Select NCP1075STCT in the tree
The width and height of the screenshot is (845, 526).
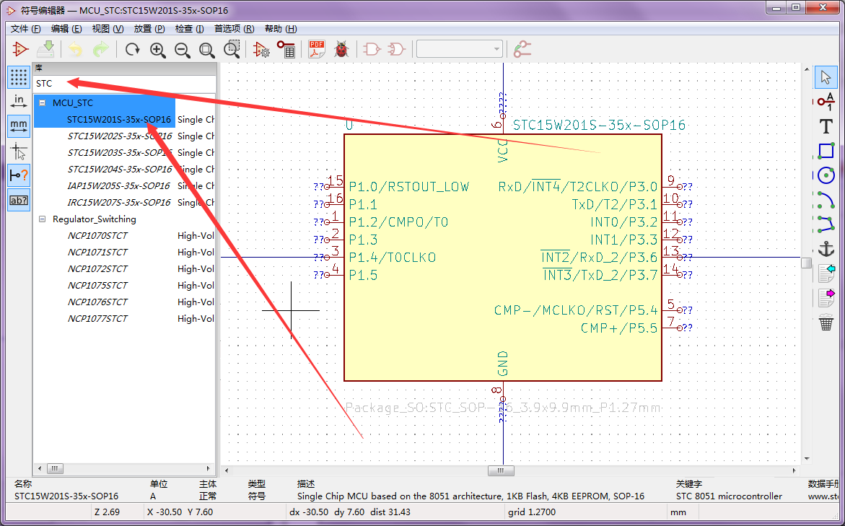click(x=97, y=286)
